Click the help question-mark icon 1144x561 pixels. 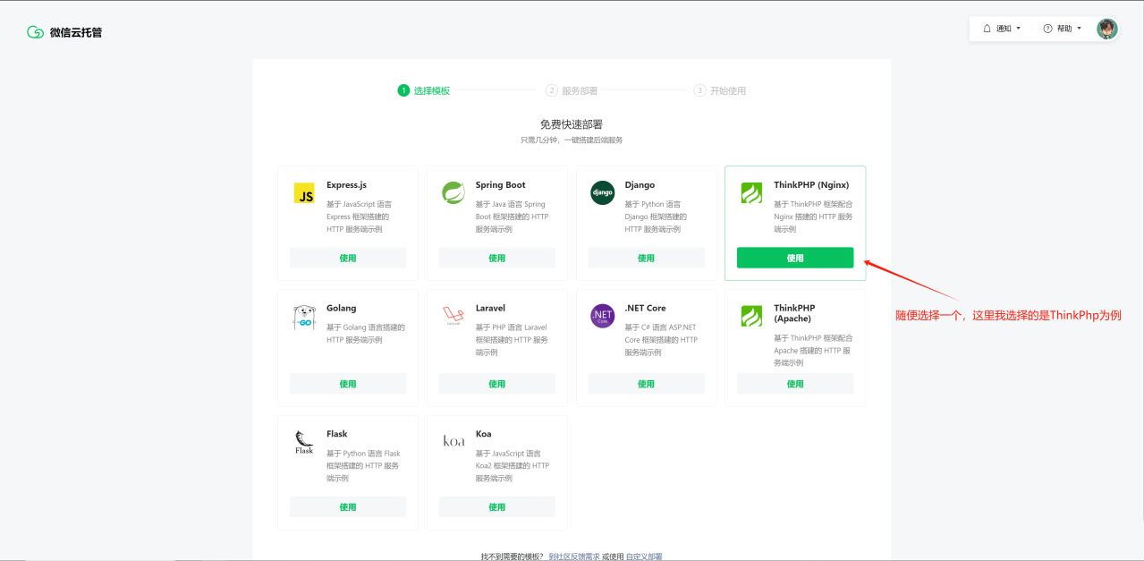[x=1047, y=29]
